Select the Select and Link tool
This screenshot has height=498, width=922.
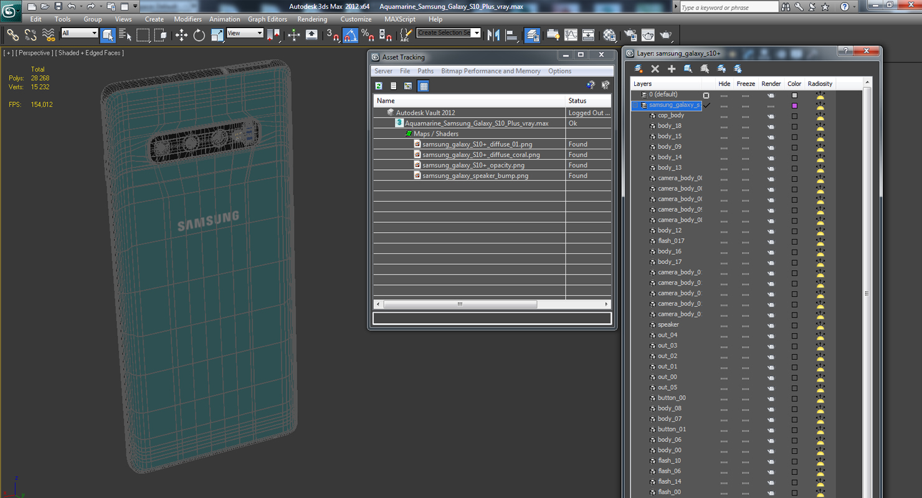point(12,35)
